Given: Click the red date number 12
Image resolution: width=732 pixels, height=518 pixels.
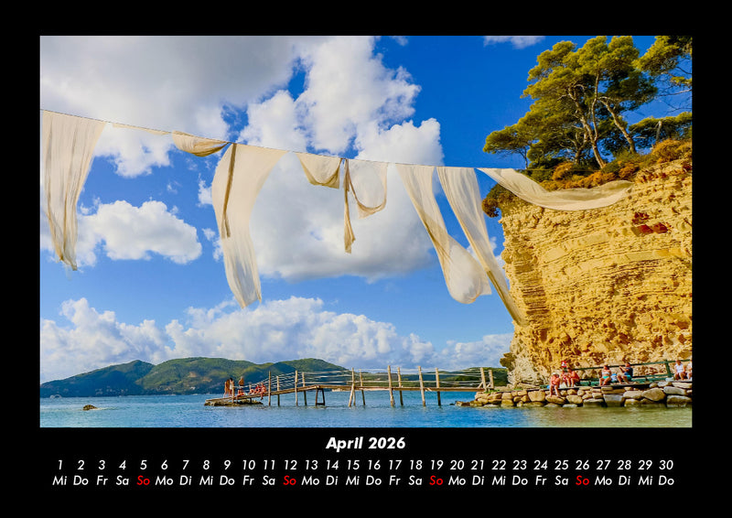Looking at the screenshot, I should point(290,465).
